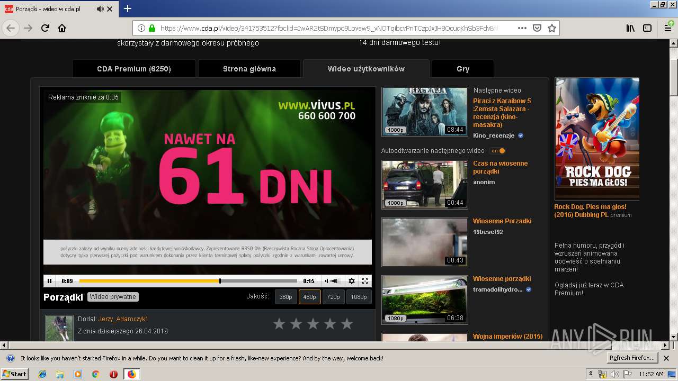The height and width of the screenshot is (381, 678).
Task: Select 360p video quality
Action: click(286, 297)
